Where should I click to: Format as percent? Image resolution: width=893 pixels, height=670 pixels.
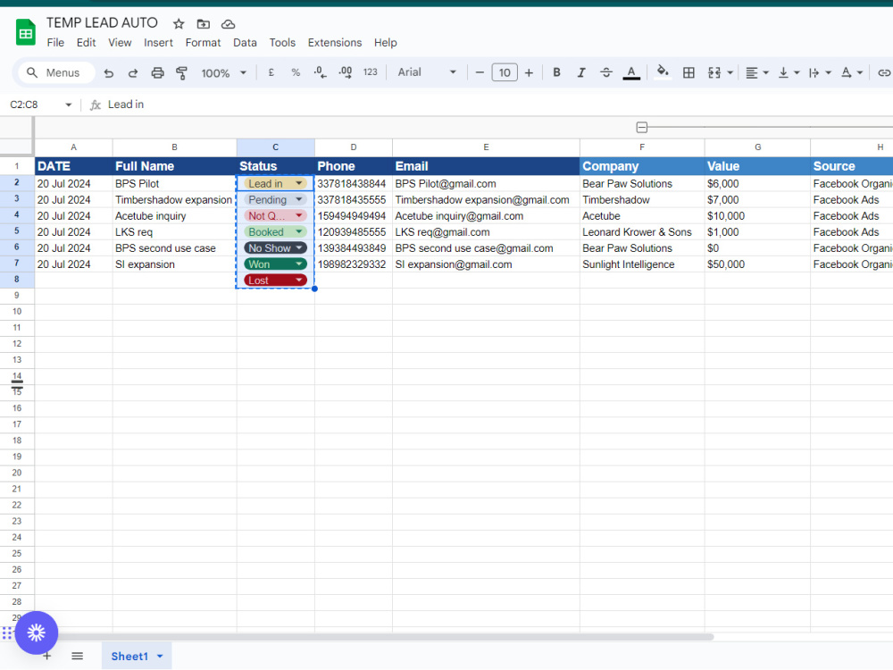pyautogui.click(x=296, y=72)
